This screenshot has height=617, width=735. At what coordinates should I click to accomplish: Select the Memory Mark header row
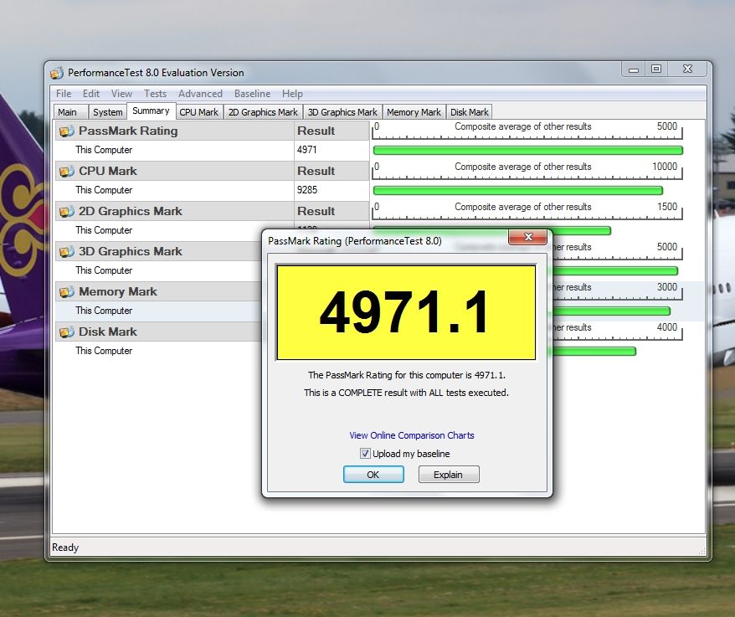(158, 291)
